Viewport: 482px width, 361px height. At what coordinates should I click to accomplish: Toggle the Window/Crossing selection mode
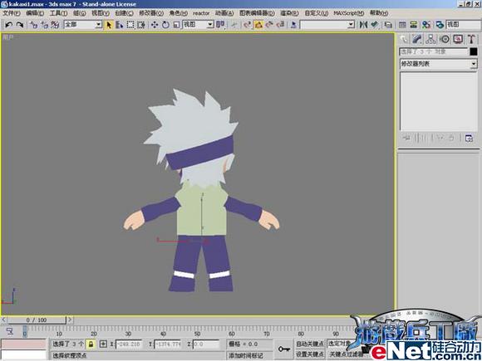141,25
